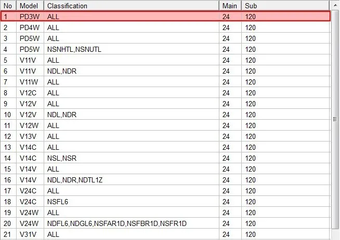
Task: Select the V31V model cell
Action: click(30, 234)
